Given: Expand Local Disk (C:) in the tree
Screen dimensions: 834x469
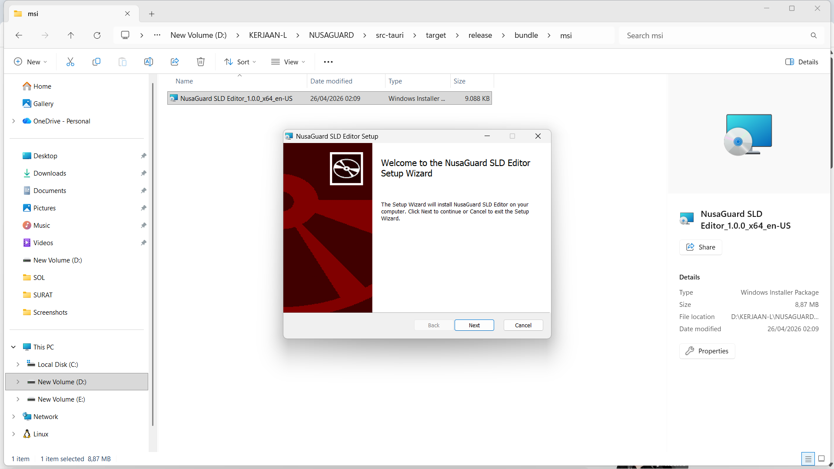Looking at the screenshot, I should point(18,364).
